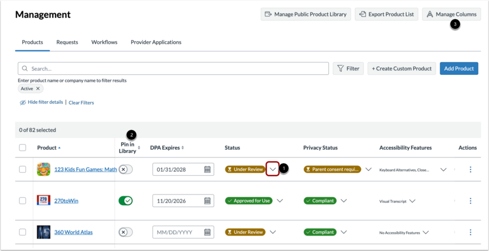Screen dimensions: 489x251
Task: Expand Visual Transcript accessibility dropdown
Action: pos(412,201)
